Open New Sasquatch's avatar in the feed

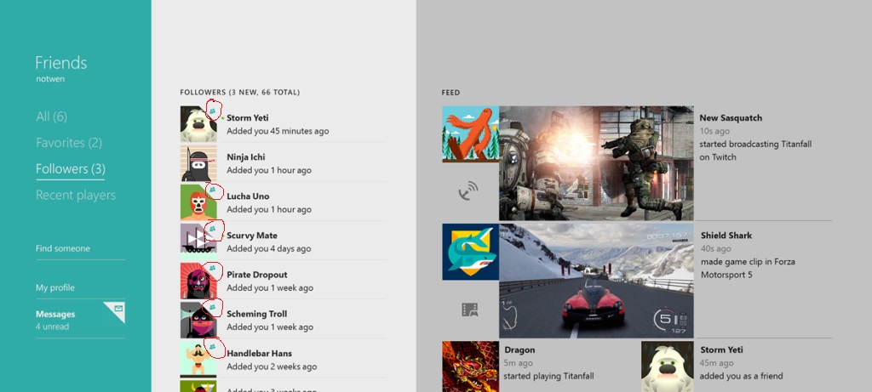[x=470, y=134]
